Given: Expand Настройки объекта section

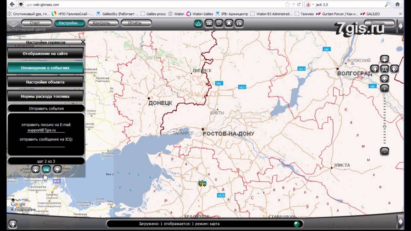Looking at the screenshot, I should (x=45, y=82).
